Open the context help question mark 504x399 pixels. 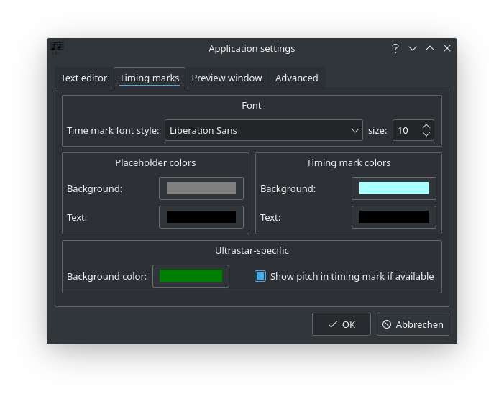coord(395,49)
